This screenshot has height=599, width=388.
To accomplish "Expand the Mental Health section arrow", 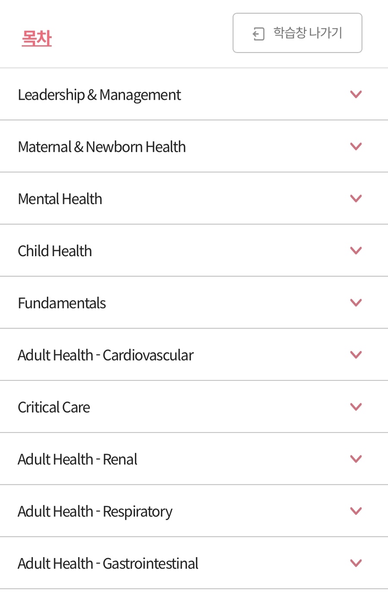I will [x=356, y=198].
